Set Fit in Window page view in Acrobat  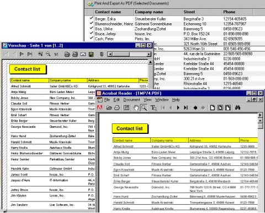point(220,108)
